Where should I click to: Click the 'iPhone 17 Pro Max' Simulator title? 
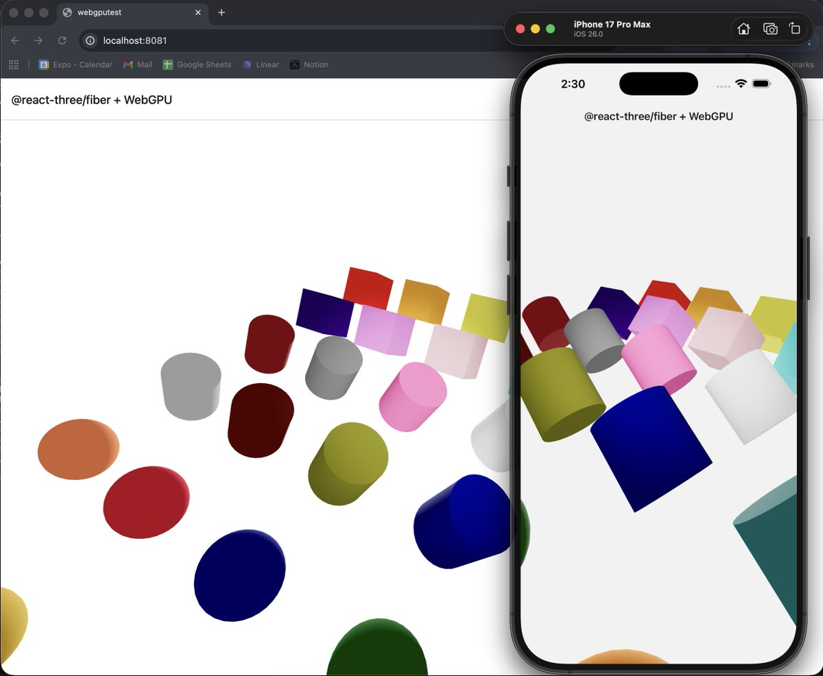(x=612, y=24)
